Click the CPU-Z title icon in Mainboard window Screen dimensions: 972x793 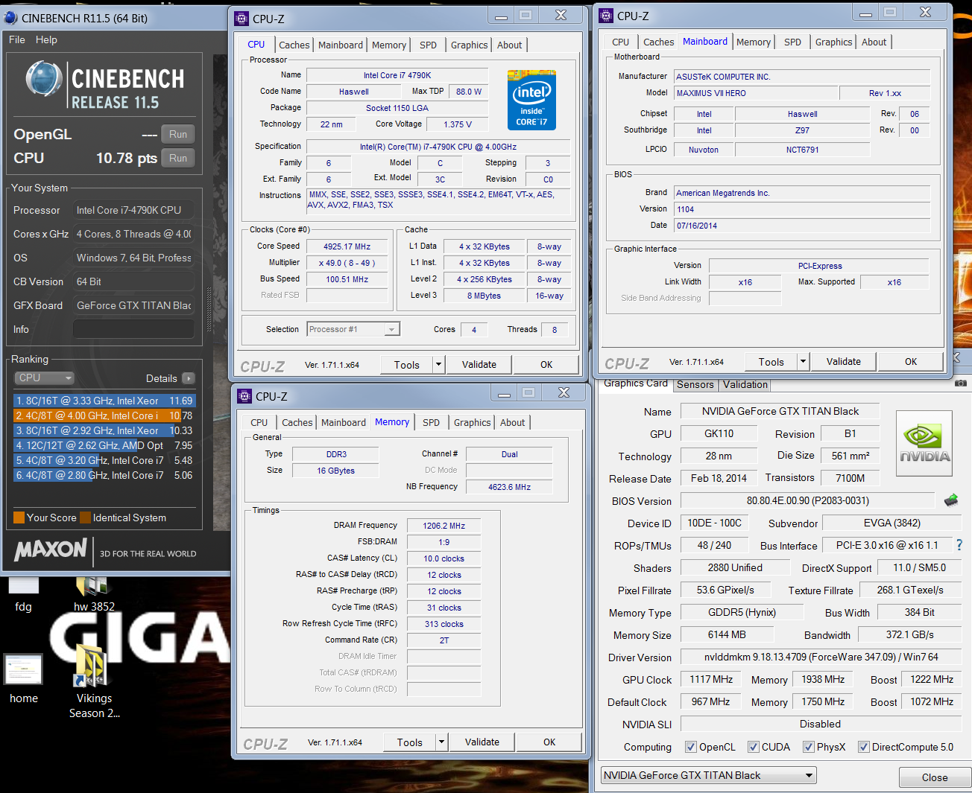(x=607, y=16)
